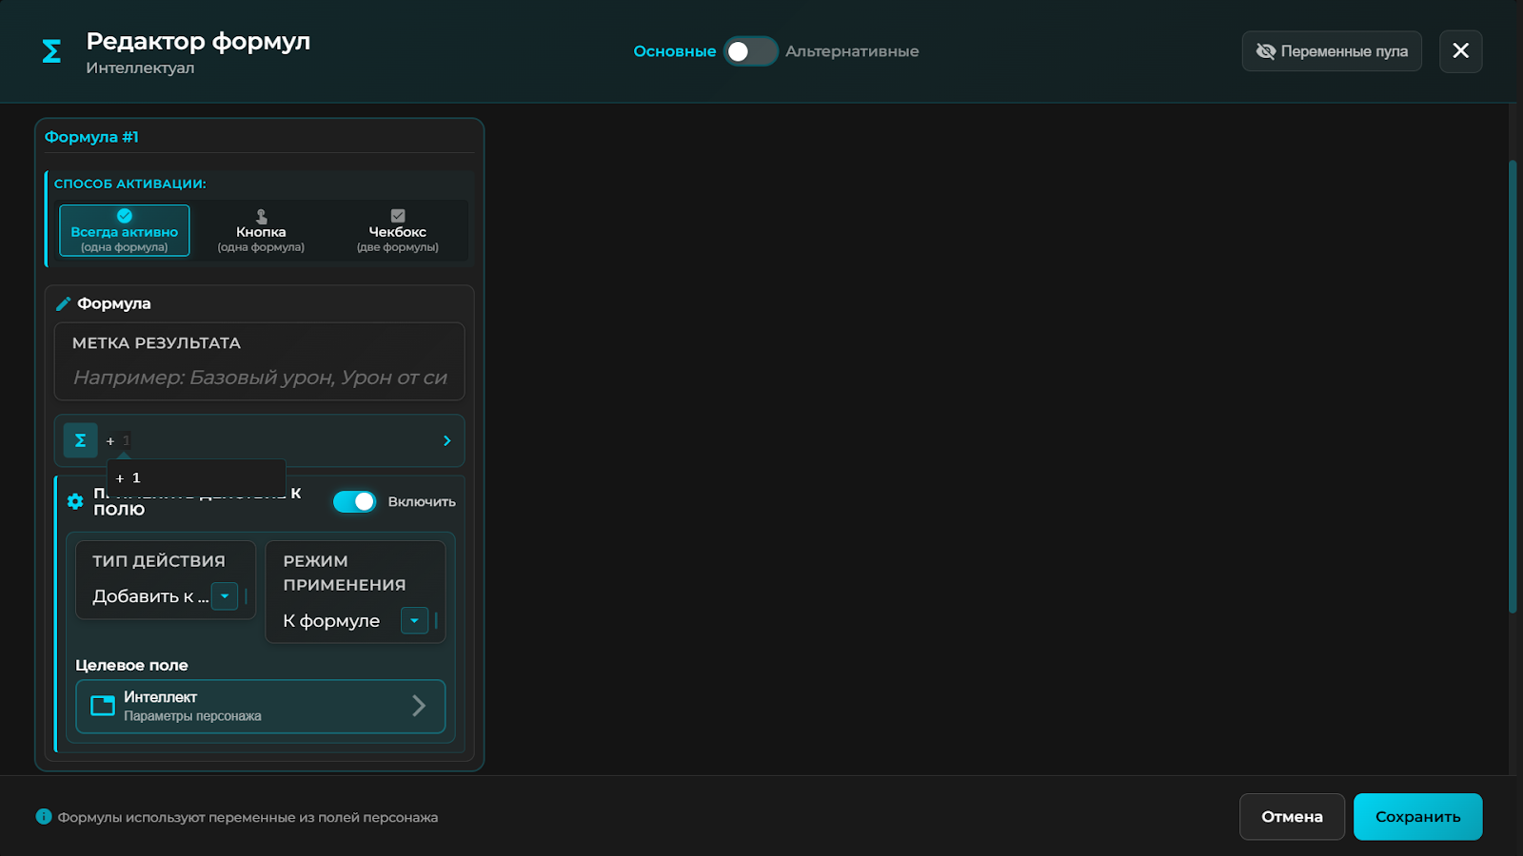This screenshot has height=856, width=1523.
Task: Close the formula editor with the X
Action: [1460, 51]
